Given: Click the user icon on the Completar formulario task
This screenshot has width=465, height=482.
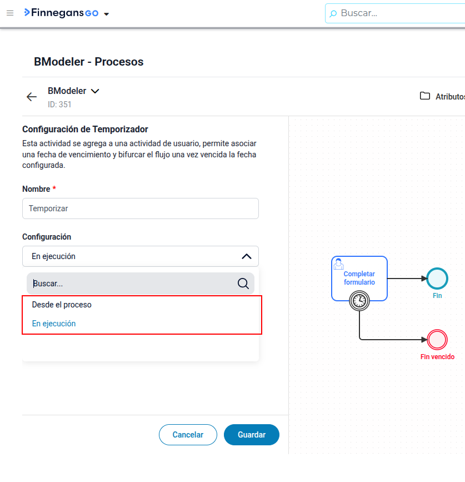Looking at the screenshot, I should [x=338, y=264].
